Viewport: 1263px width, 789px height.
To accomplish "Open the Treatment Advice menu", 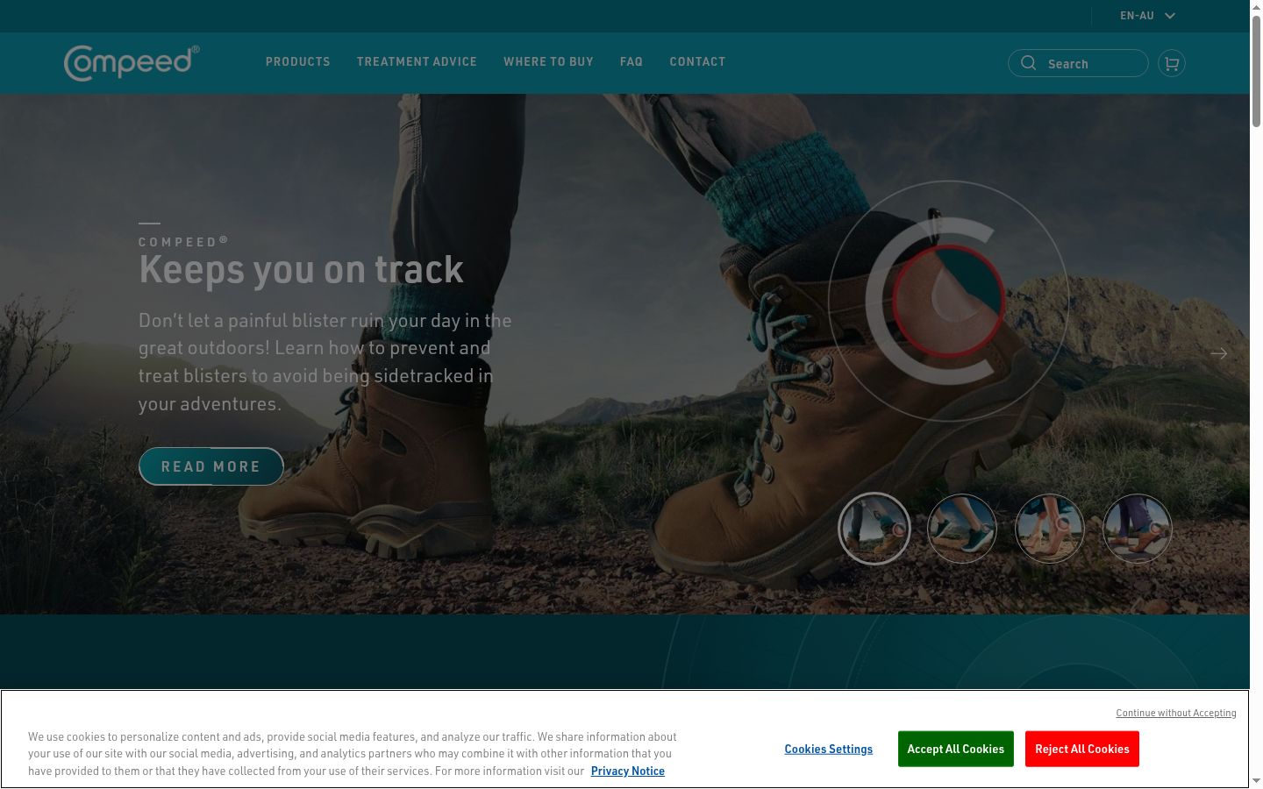I will (x=417, y=62).
